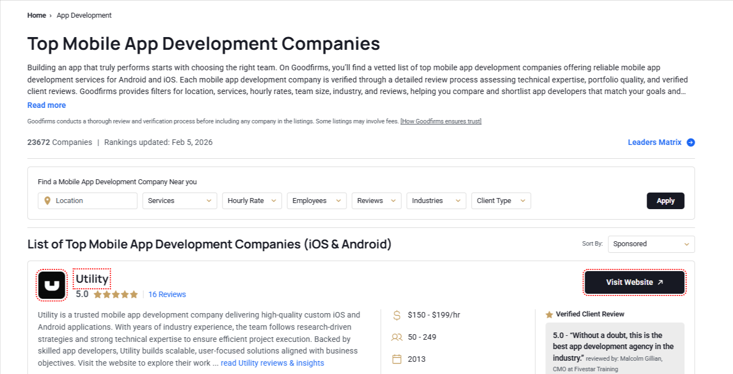This screenshot has height=374, width=733.
Task: Expand the description with Read more
Action: click(x=47, y=105)
